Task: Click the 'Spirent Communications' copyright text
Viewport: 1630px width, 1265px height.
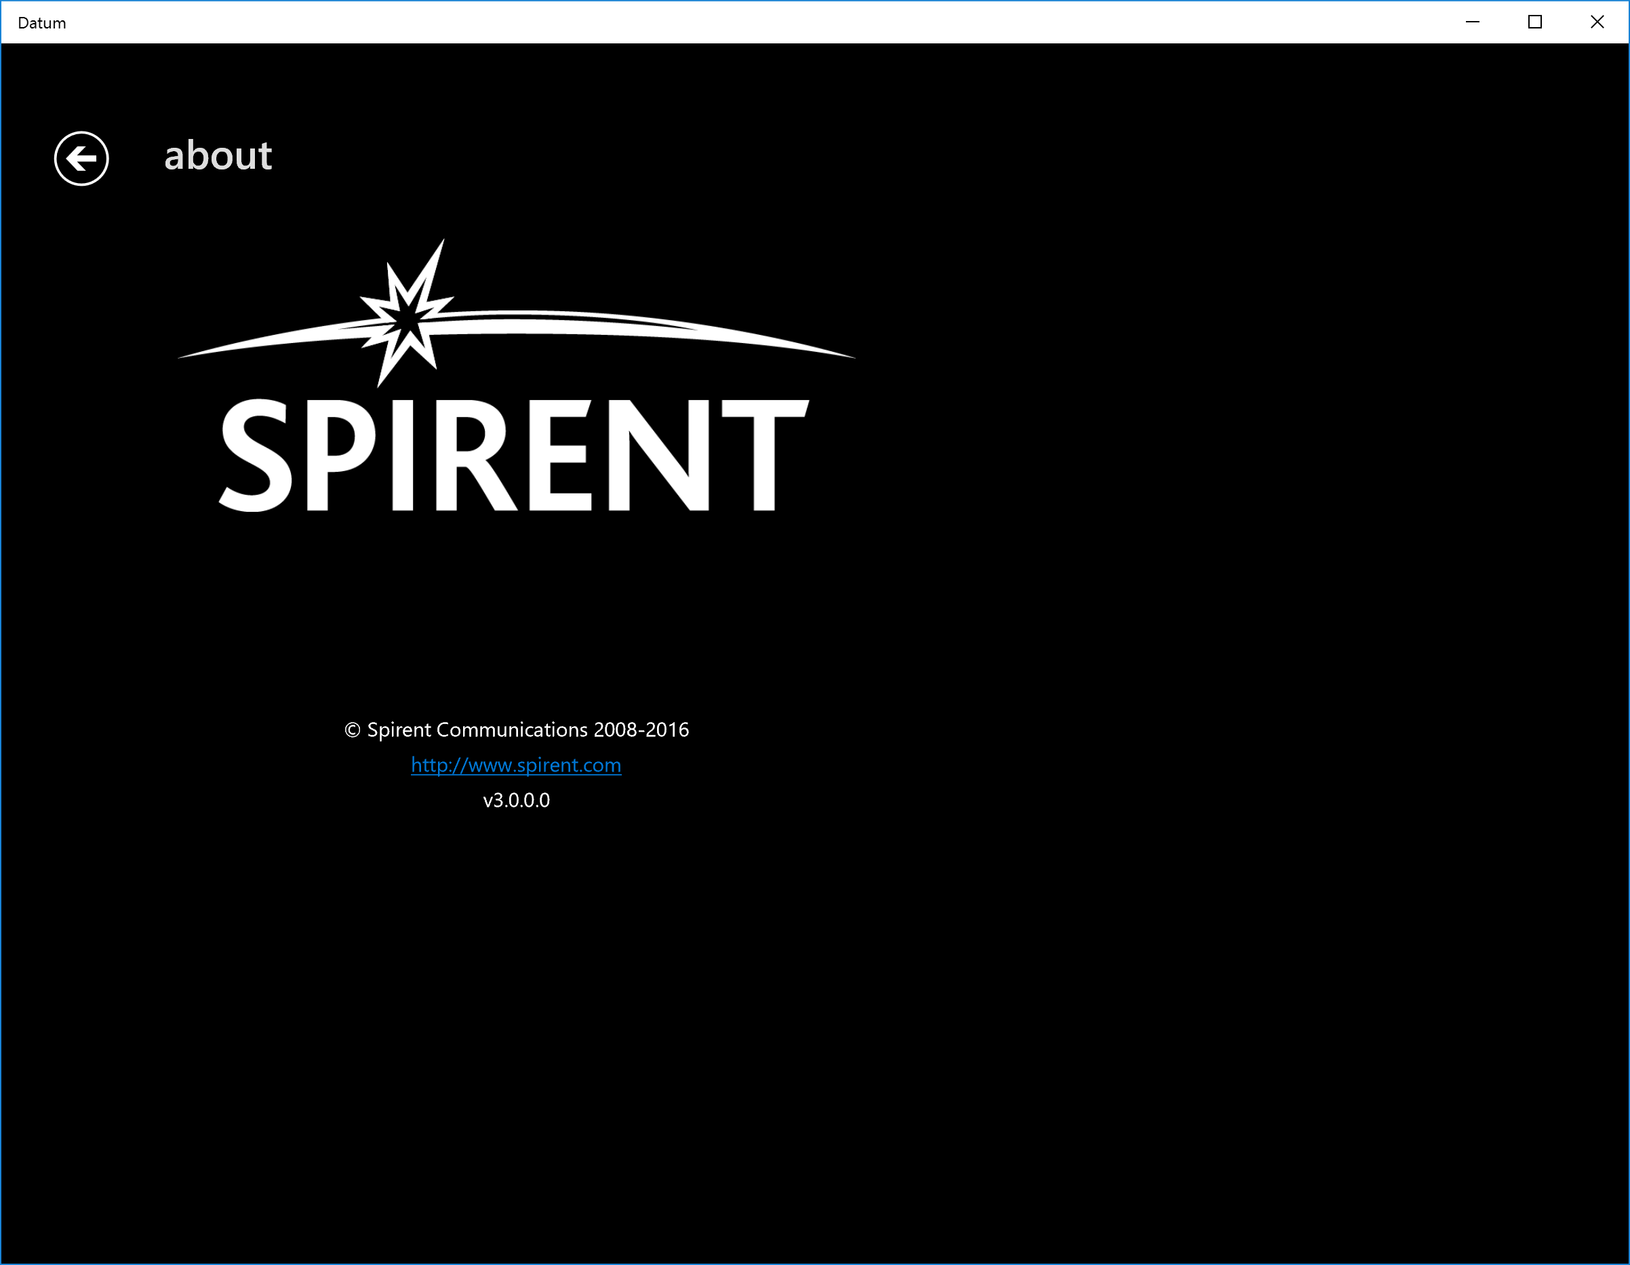Action: [477, 730]
